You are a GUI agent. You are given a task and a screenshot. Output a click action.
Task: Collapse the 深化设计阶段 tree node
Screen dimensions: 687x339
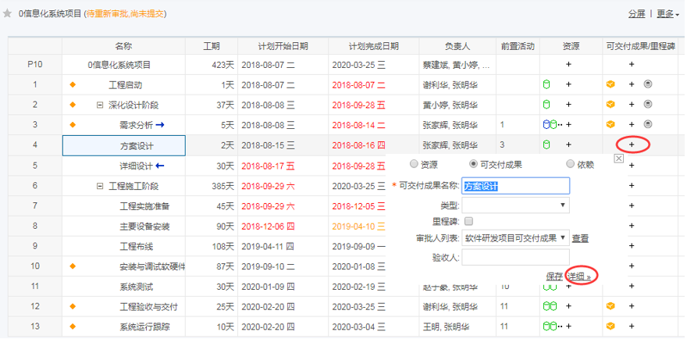point(99,105)
